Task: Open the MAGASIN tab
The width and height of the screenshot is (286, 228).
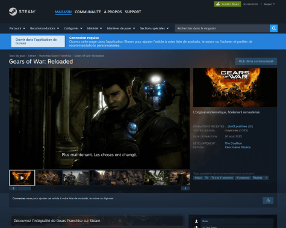Action: coord(63,12)
